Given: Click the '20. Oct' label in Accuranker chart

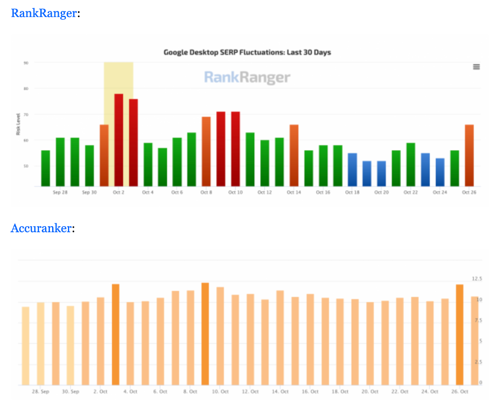Looking at the screenshot, I should coord(370,392).
